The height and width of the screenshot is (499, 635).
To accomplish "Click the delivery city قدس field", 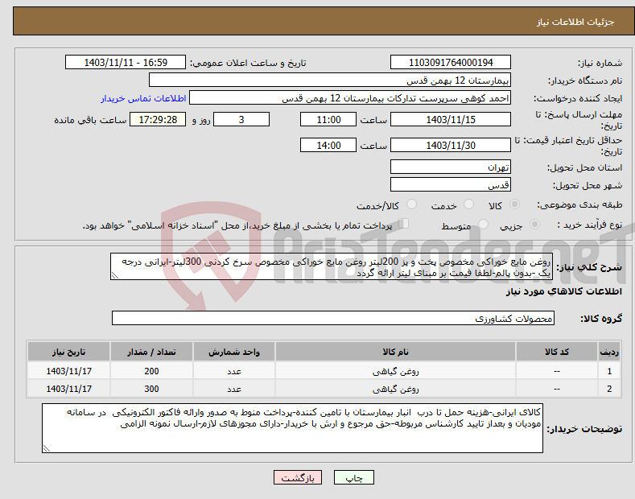I will pos(451,184).
